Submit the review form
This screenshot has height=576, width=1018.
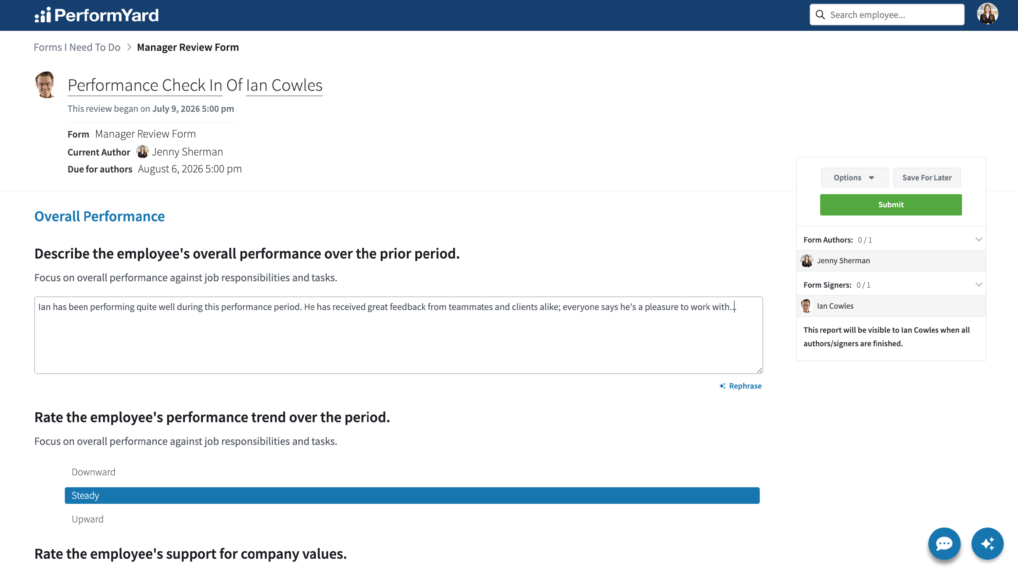coord(890,205)
